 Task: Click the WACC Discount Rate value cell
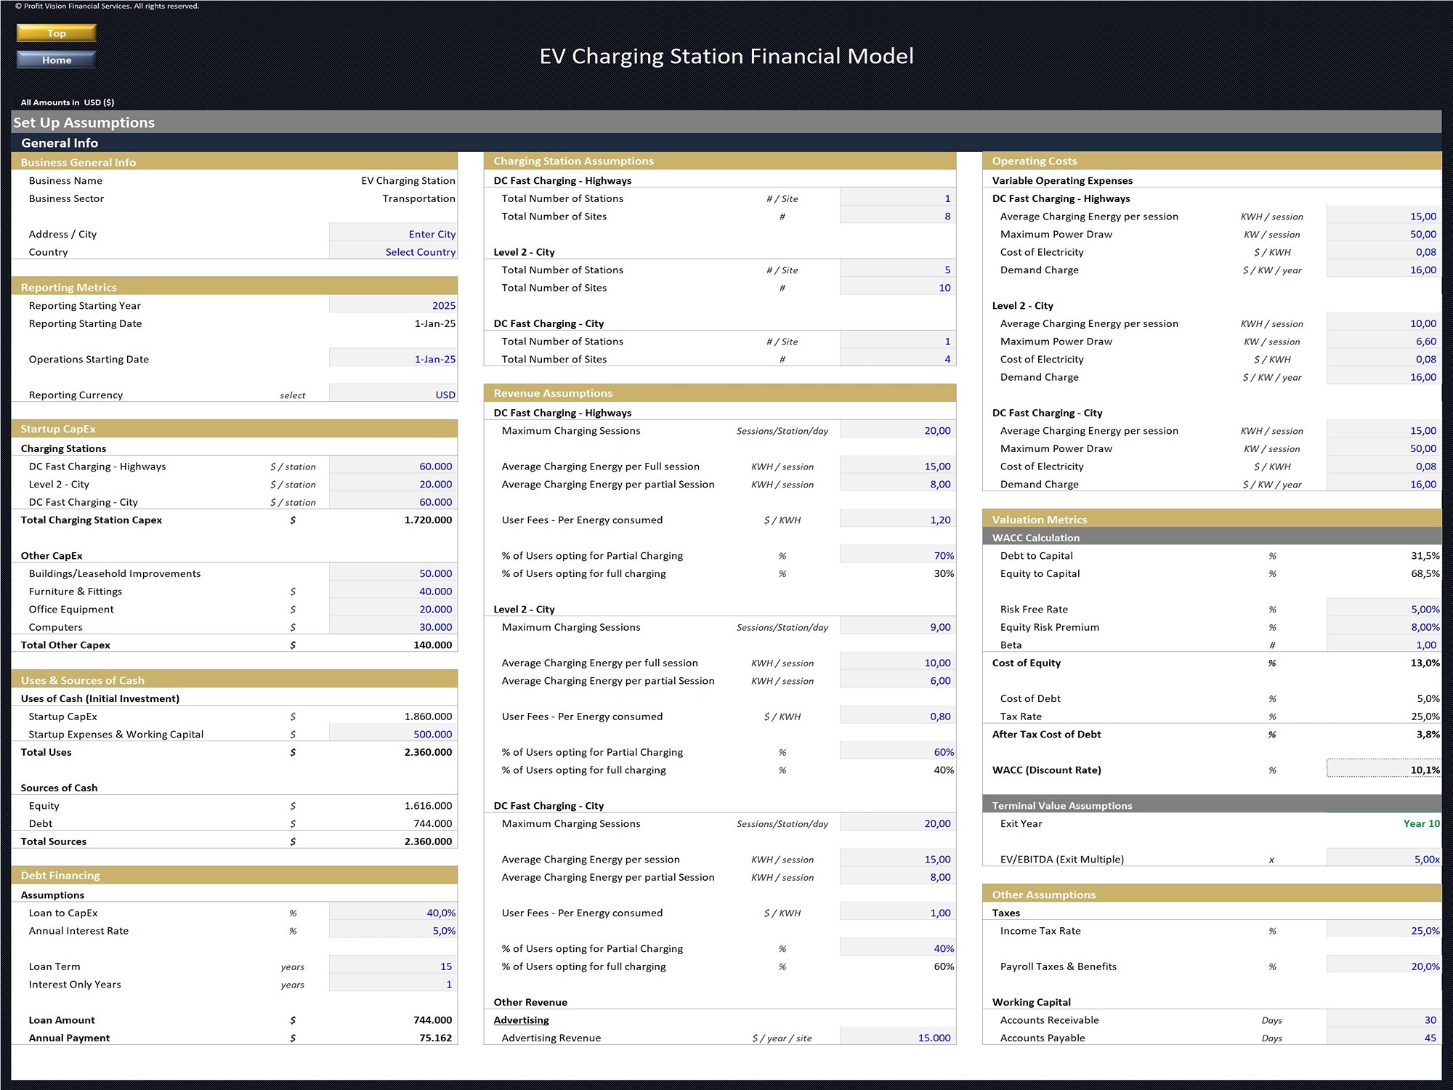tap(1384, 770)
